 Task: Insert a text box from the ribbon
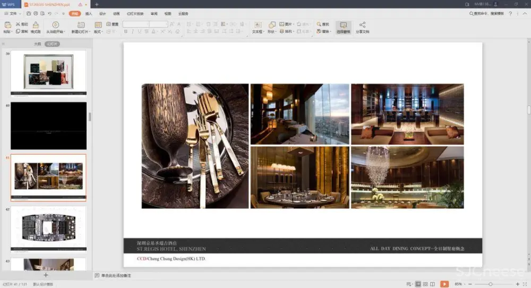(x=258, y=25)
